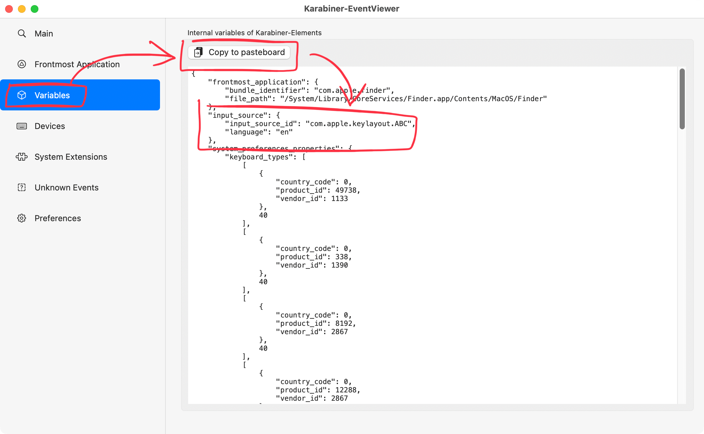Image resolution: width=704 pixels, height=434 pixels.
Task: Click the Preferences gear icon
Action: (x=22, y=218)
